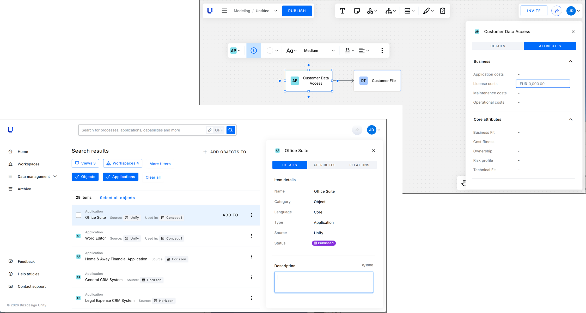
Task: Click the blue search magnifier button
Action: [x=231, y=130]
